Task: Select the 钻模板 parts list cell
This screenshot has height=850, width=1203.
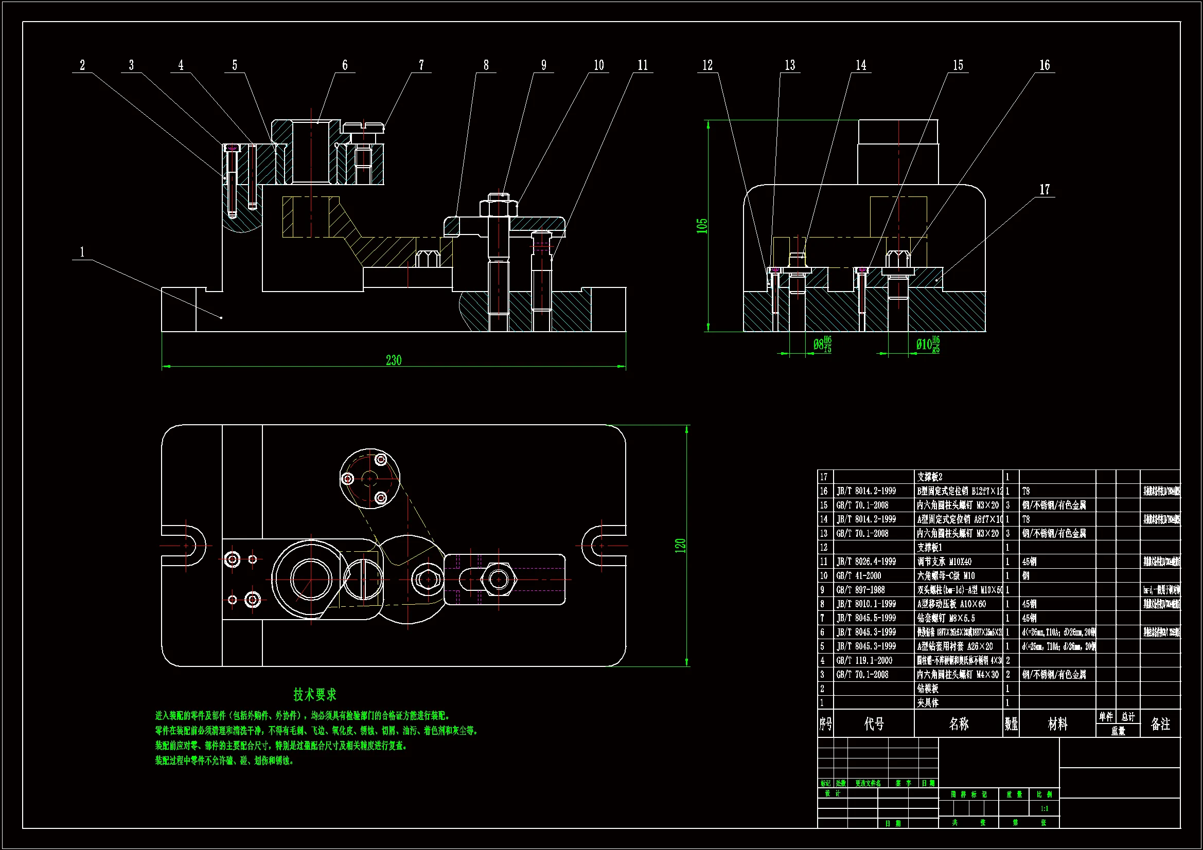Action: tap(928, 689)
